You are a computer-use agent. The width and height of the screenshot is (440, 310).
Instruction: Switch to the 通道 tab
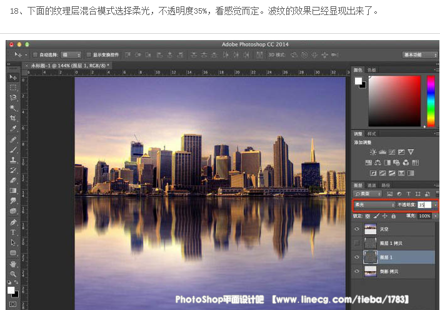click(x=371, y=185)
